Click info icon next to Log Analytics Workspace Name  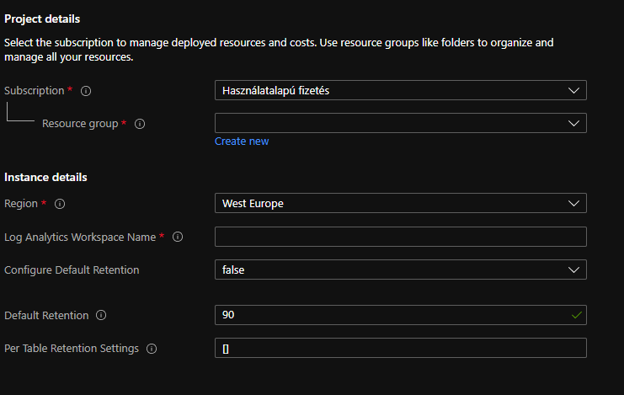click(x=178, y=238)
